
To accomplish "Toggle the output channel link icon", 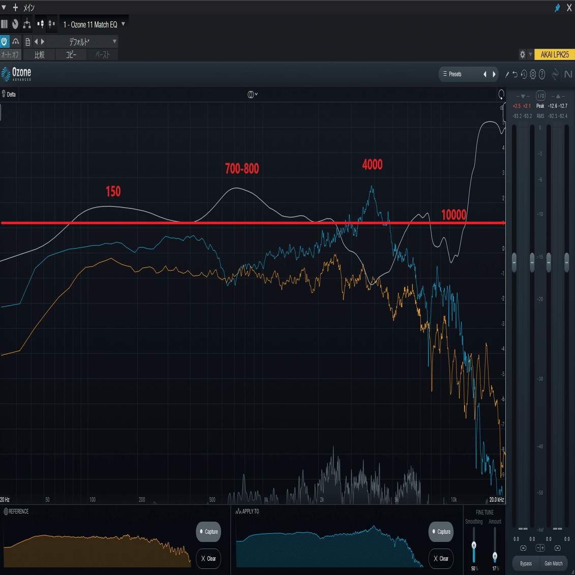I will 558,548.
